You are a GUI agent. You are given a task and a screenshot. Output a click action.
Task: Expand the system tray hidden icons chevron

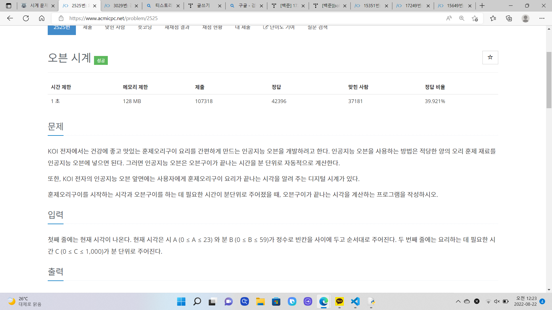click(458, 301)
